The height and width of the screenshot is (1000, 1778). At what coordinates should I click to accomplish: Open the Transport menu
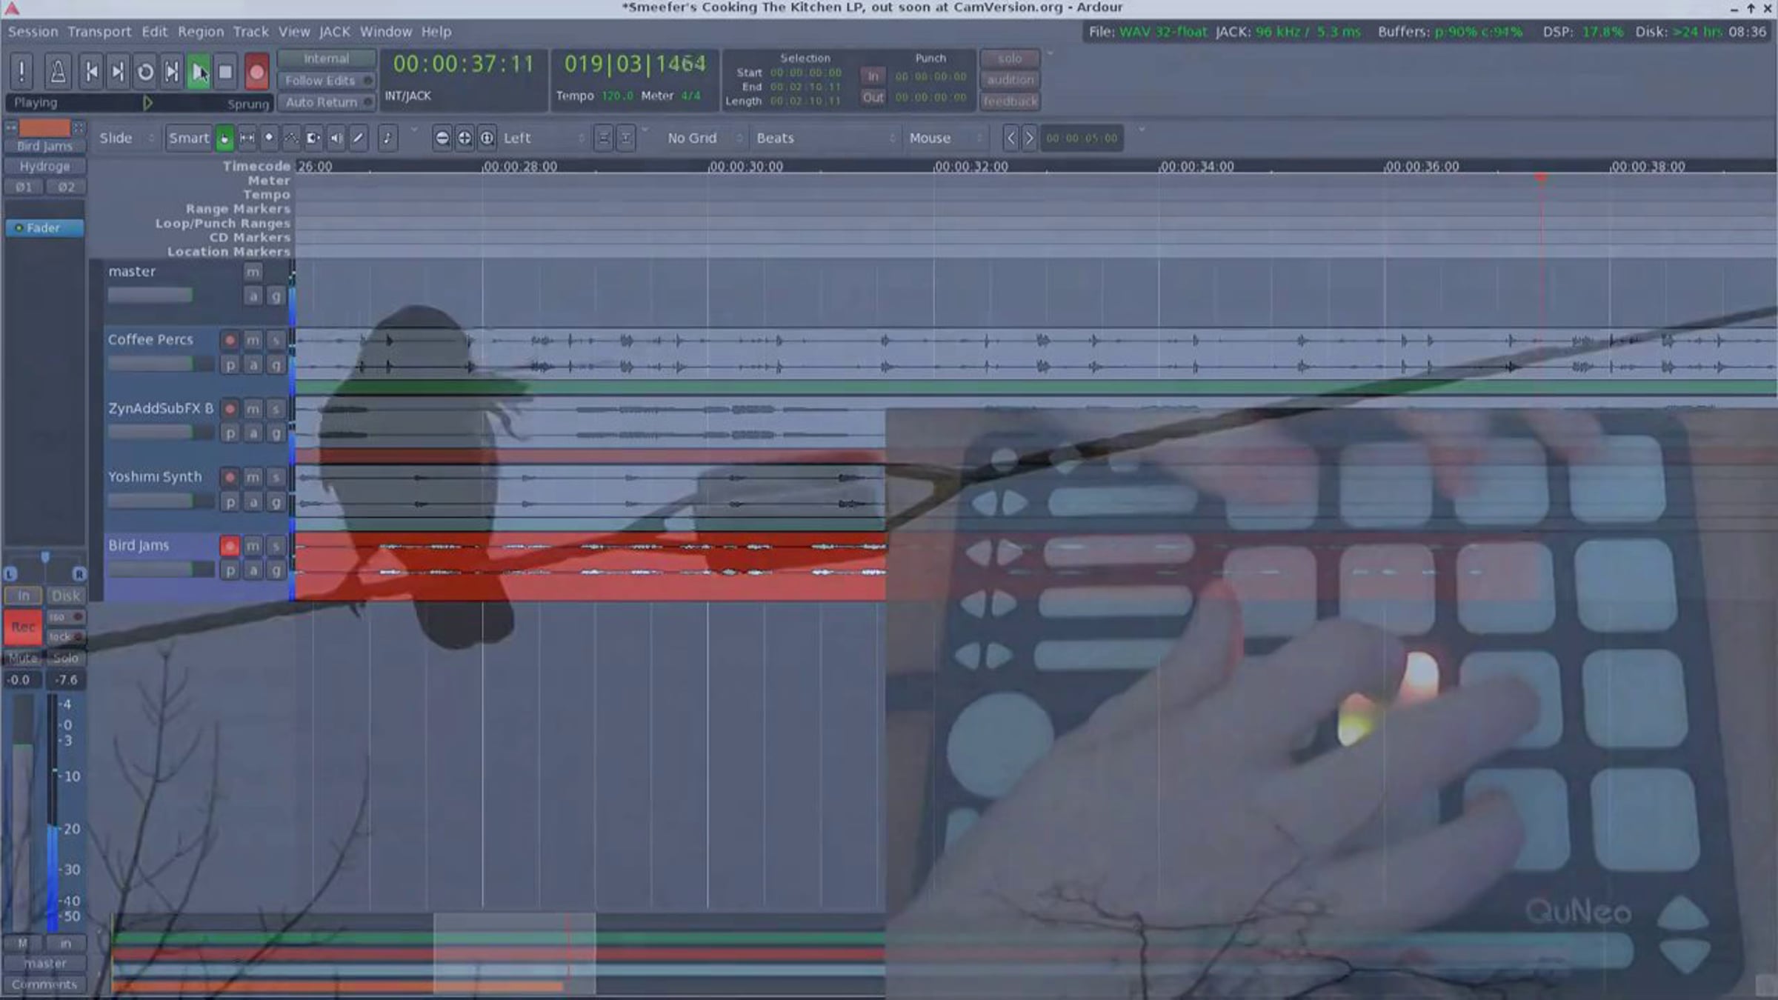(x=99, y=32)
